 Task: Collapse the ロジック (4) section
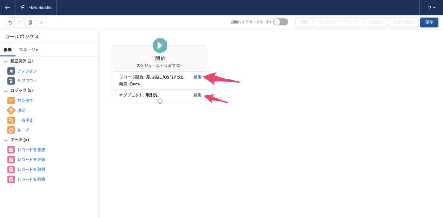pyautogui.click(x=6, y=91)
